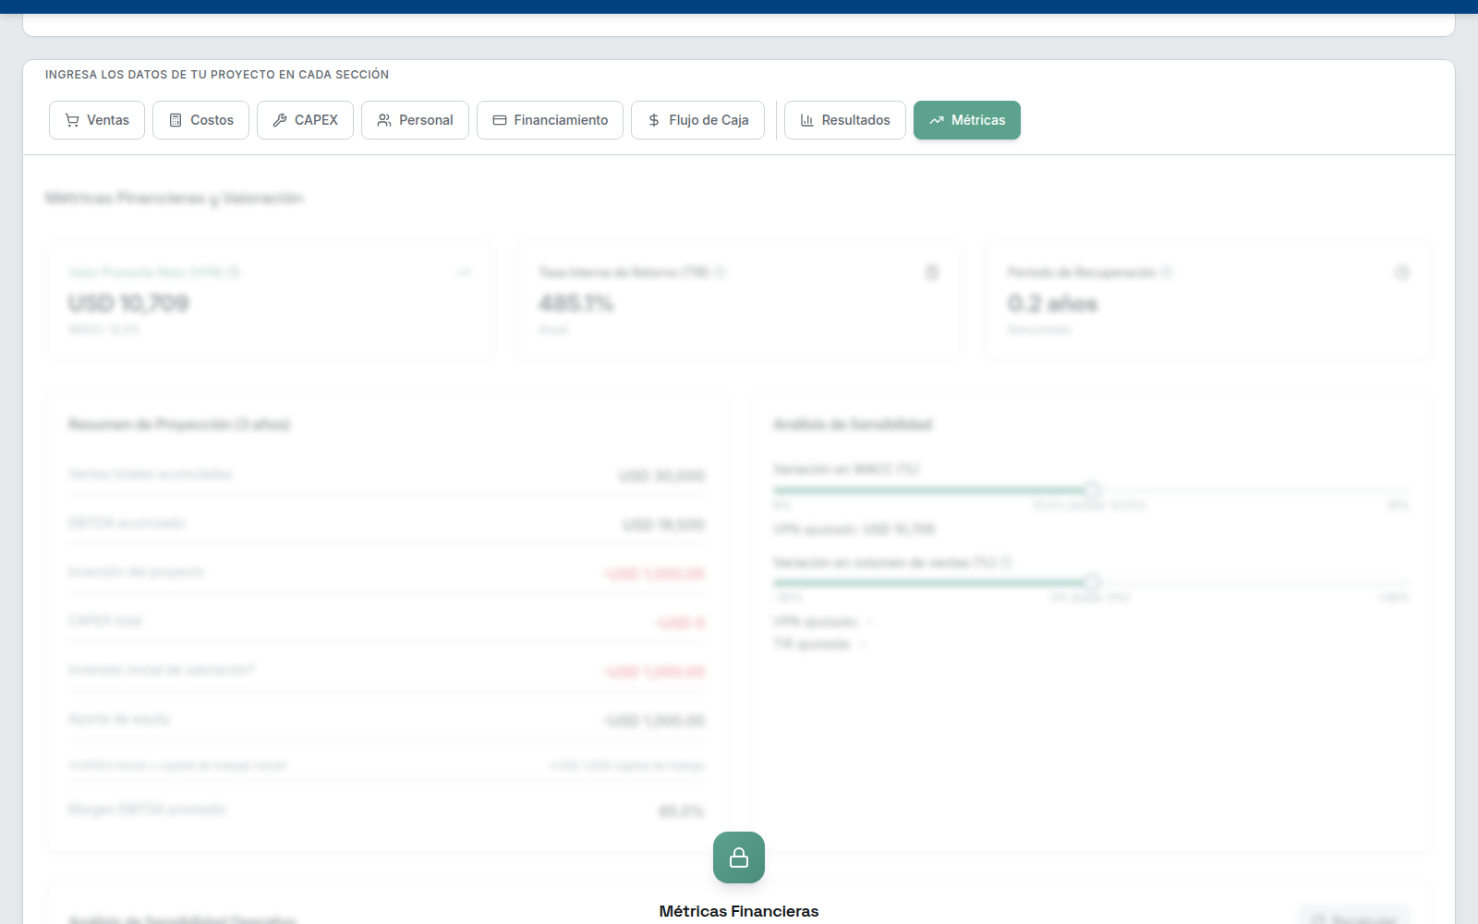Go to the Personal tab
The width and height of the screenshot is (1478, 924).
[415, 120]
